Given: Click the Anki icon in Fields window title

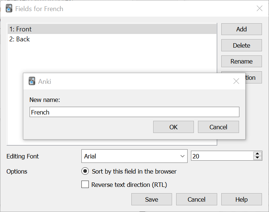Looking at the screenshot, I should (9, 8).
